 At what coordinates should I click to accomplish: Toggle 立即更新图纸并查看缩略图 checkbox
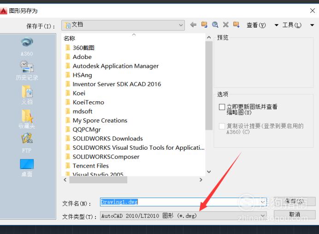[222, 107]
